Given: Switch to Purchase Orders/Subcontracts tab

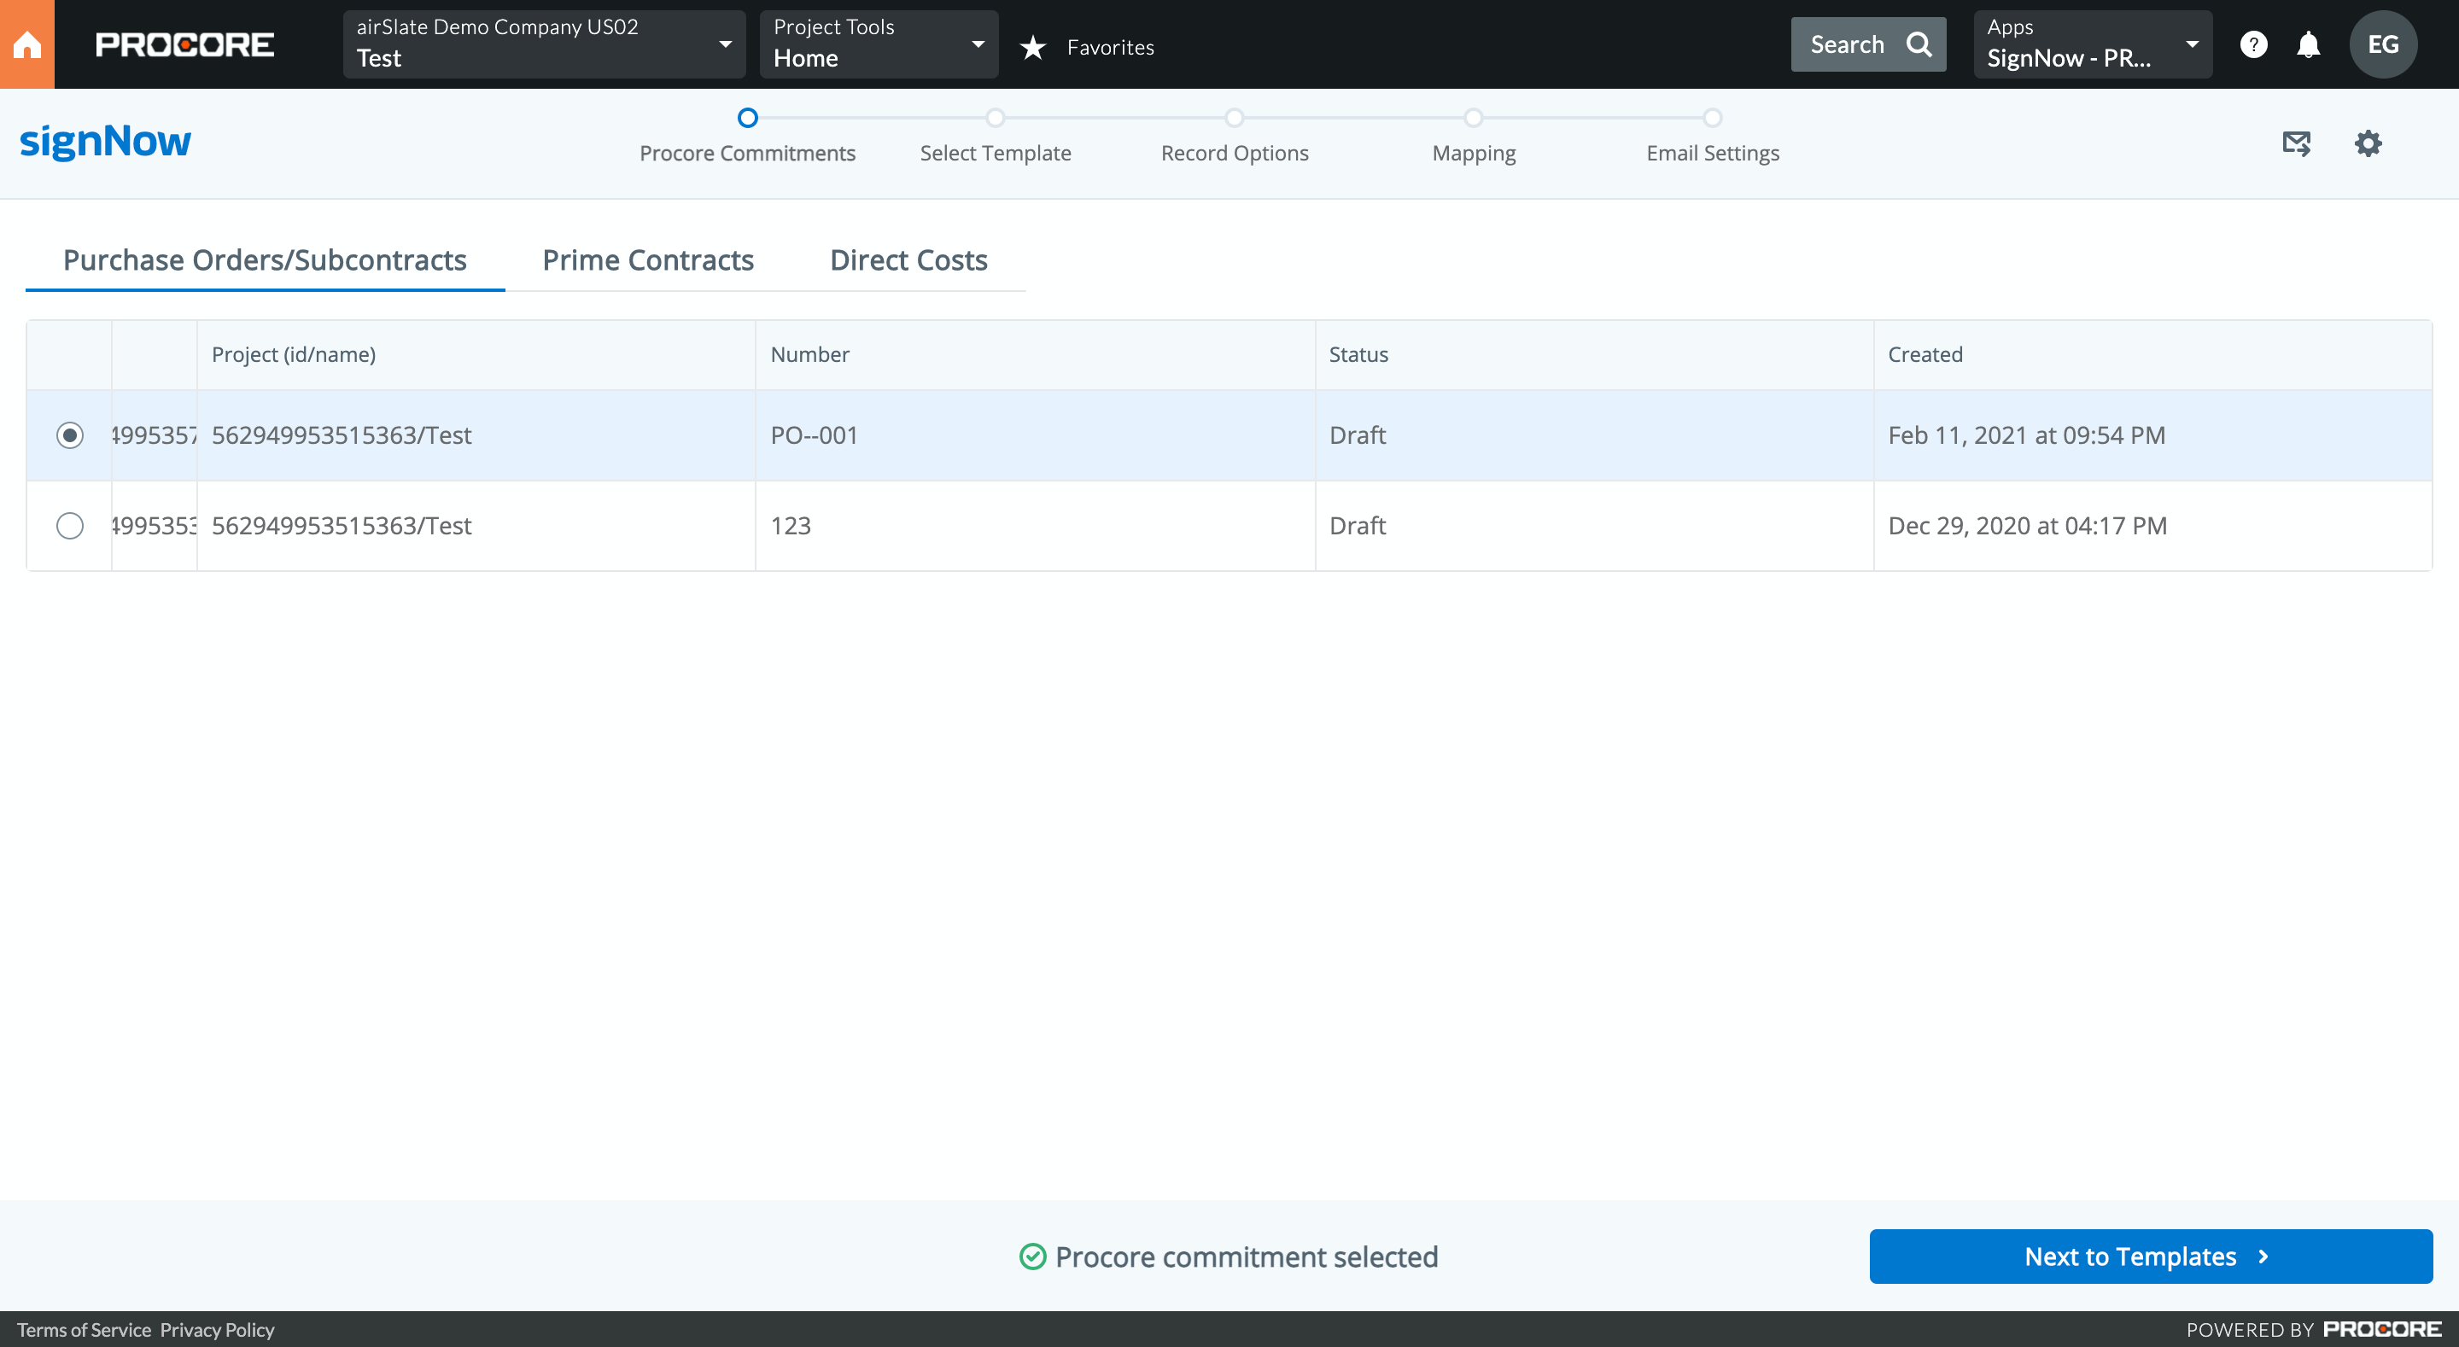Looking at the screenshot, I should [265, 259].
